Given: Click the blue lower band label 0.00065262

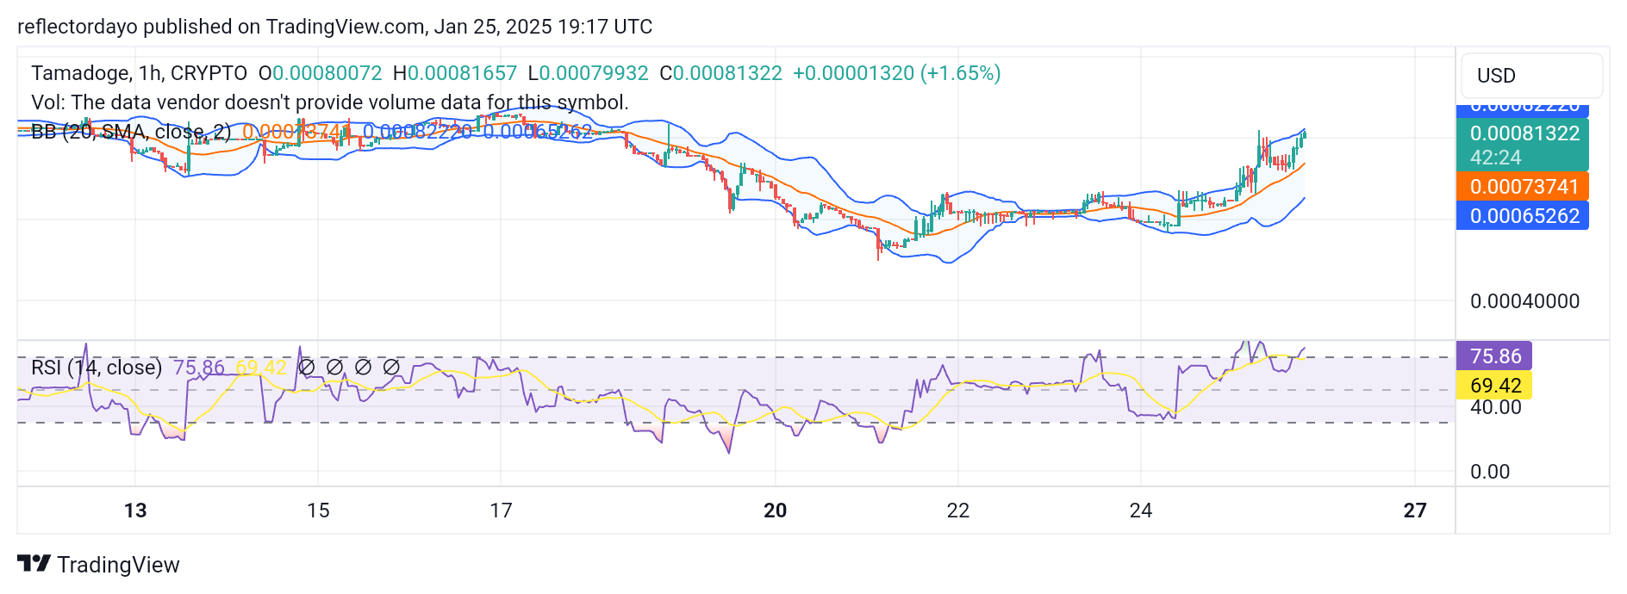Looking at the screenshot, I should pos(1523,216).
